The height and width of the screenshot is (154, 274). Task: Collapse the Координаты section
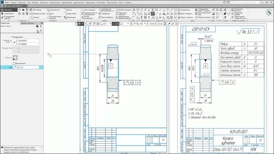(x=12, y=37)
